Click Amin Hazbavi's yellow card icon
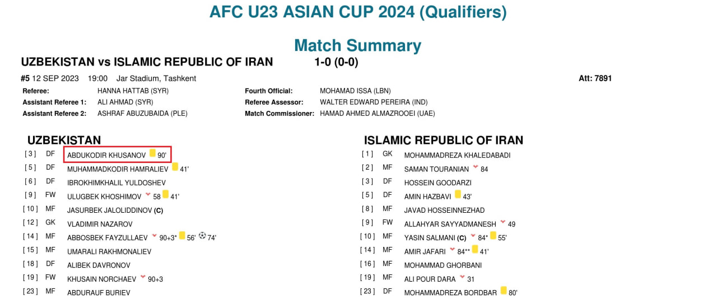The width and height of the screenshot is (717, 299). [x=458, y=194]
